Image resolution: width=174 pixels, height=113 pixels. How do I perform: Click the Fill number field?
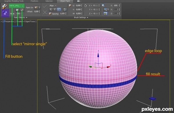point(19,14)
